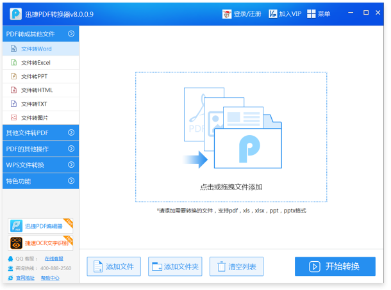This screenshot has width=391, height=290.
Task: Click the image file icon in sidebar
Action: (x=13, y=117)
